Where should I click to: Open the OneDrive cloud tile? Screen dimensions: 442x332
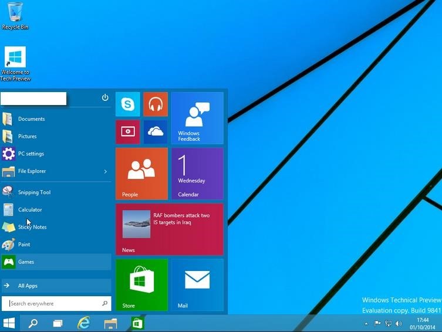tap(156, 132)
